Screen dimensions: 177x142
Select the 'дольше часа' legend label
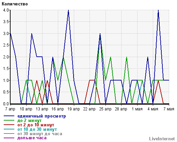32,138
